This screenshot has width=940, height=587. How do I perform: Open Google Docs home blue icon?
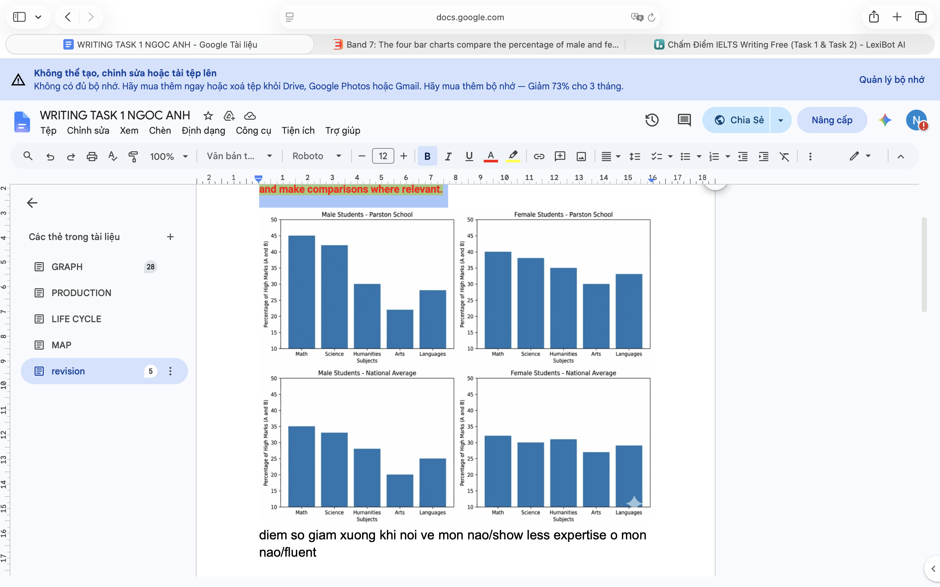(x=22, y=122)
